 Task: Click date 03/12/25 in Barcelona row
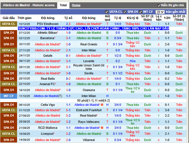click(x=24, y=38)
